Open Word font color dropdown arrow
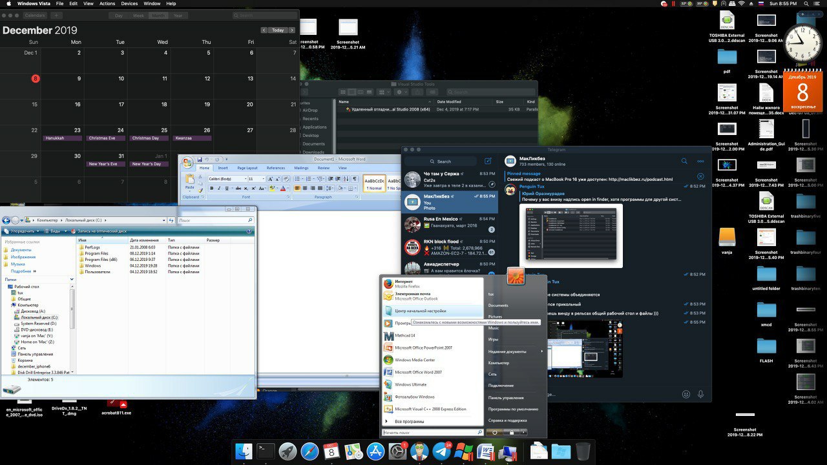Viewport: 827px width, 465px height. pyautogui.click(x=288, y=188)
